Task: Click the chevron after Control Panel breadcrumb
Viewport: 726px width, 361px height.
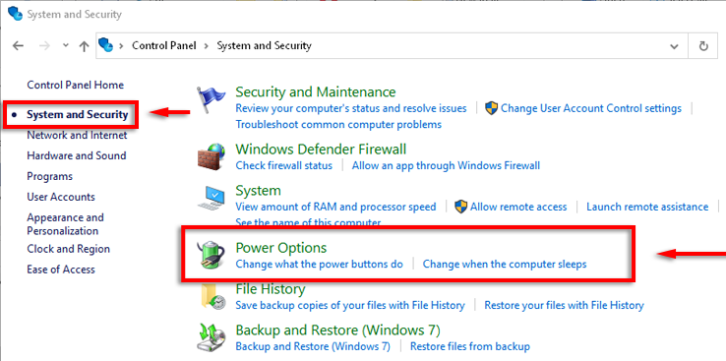Action: [x=207, y=46]
